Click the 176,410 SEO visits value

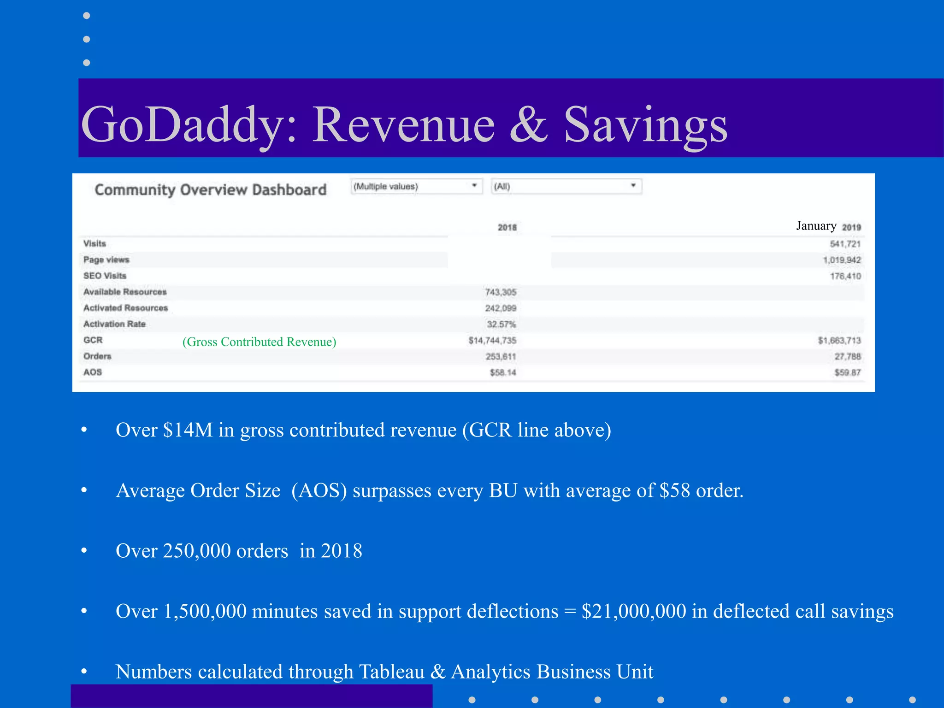pyautogui.click(x=845, y=276)
